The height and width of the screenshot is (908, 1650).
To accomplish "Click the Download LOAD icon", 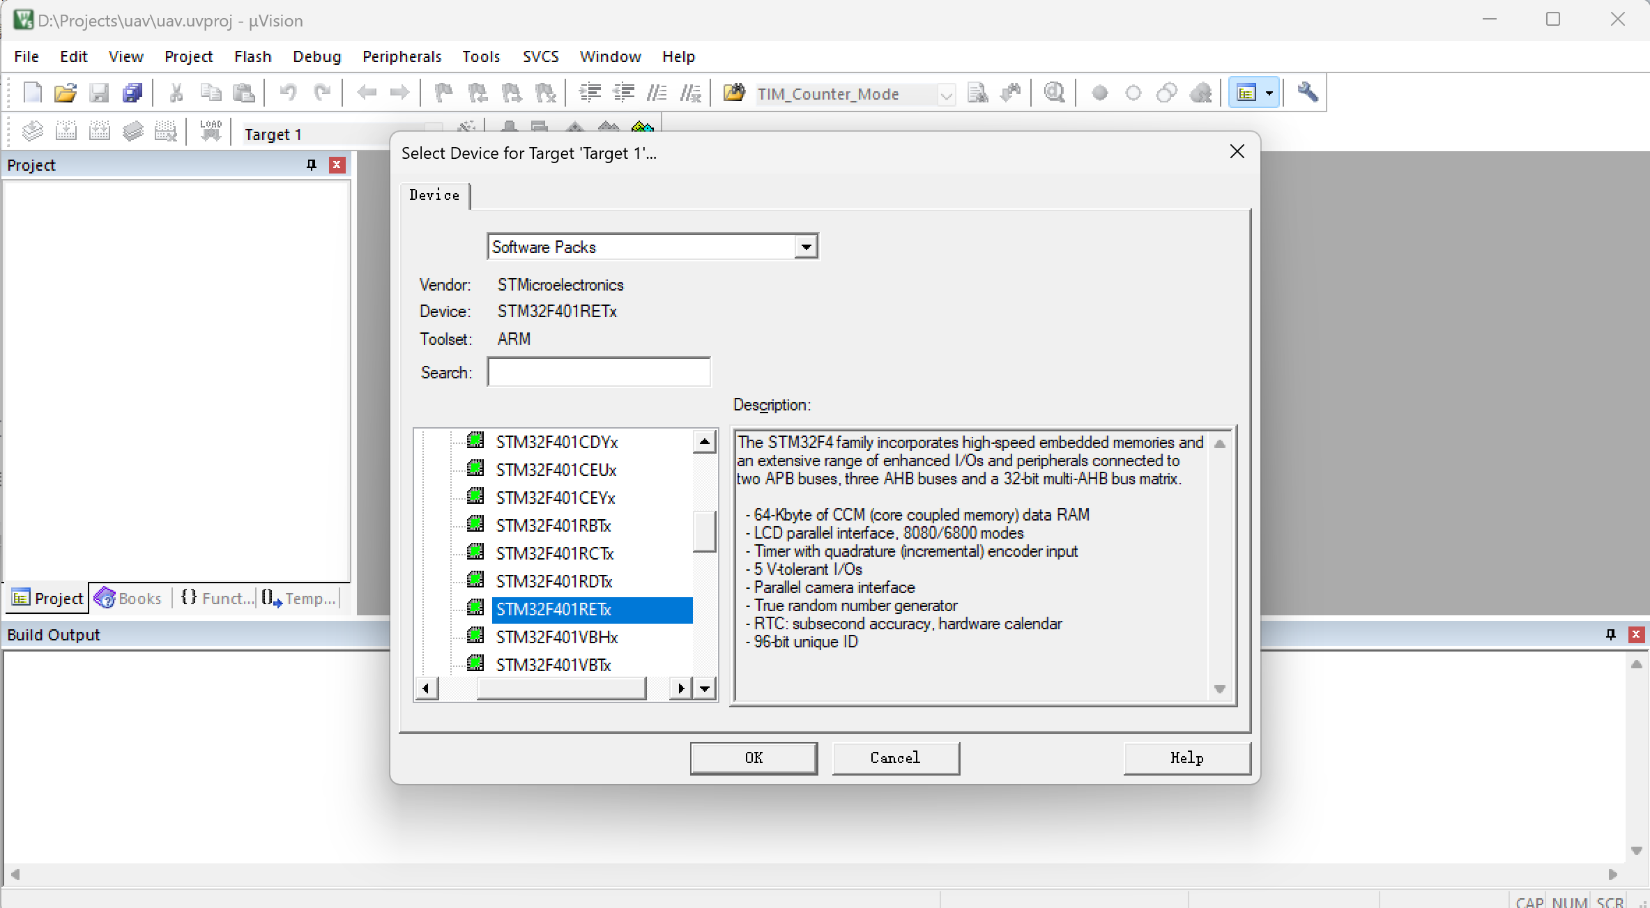I will [x=211, y=131].
